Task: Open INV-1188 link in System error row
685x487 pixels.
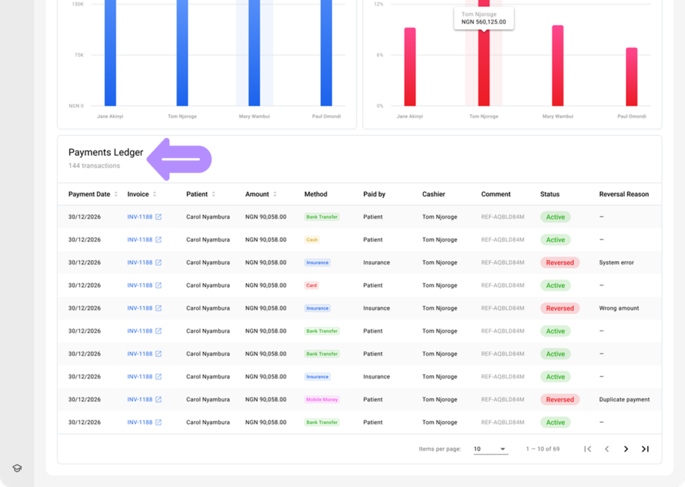Action: tap(140, 262)
